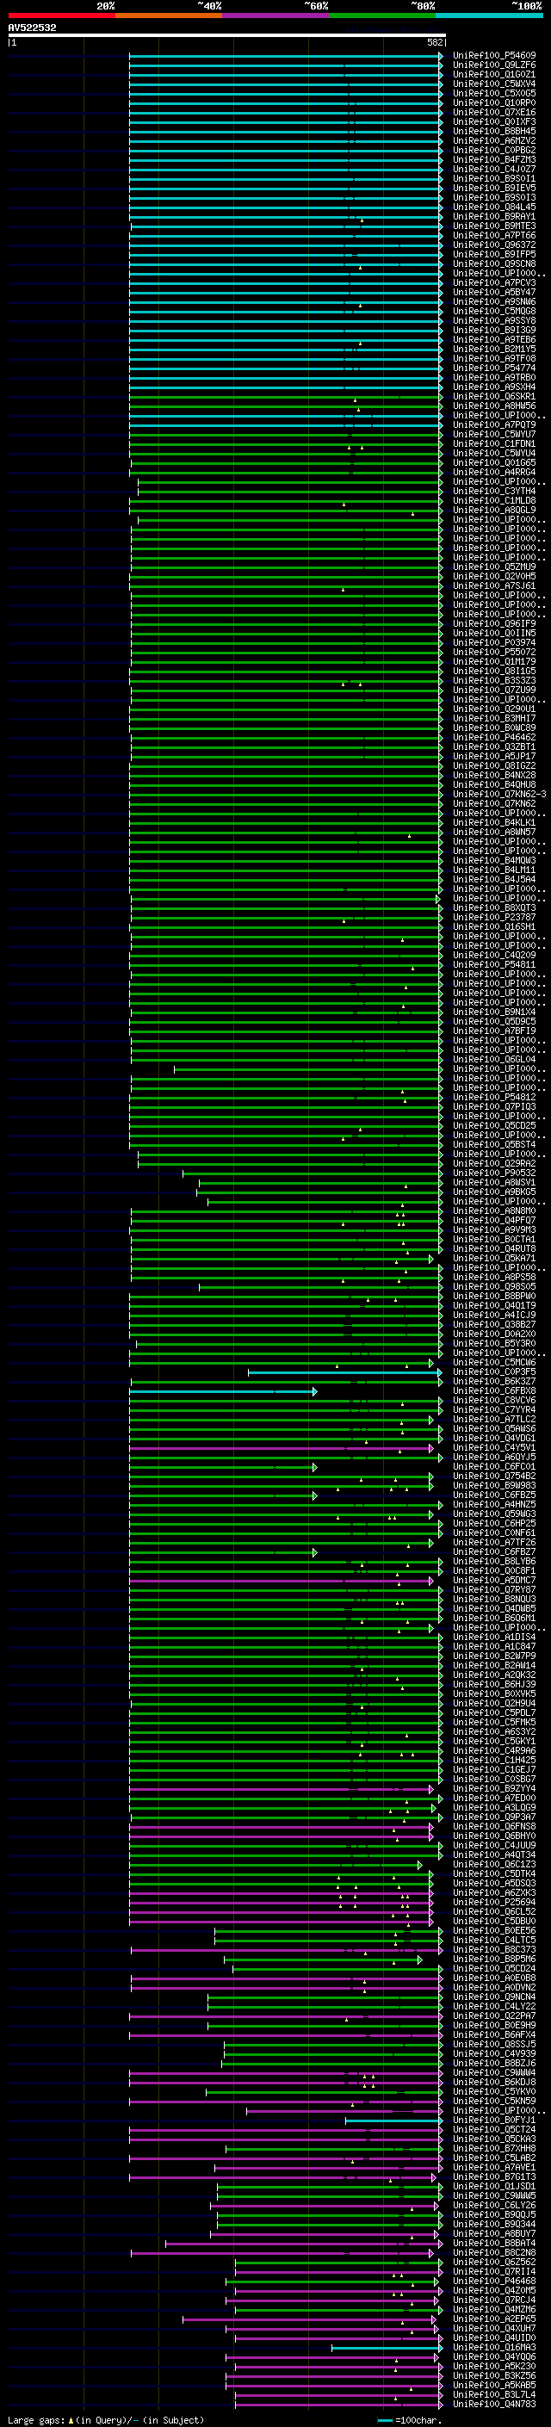Open hit UniRef100_C5WXV4
Viewport: 551px width, 2427px height.
(493, 84)
